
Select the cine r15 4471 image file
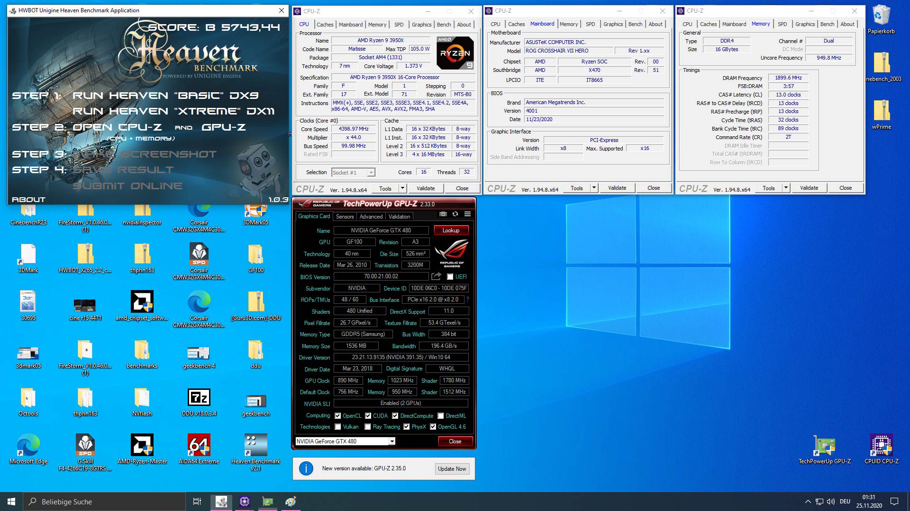[x=85, y=308]
